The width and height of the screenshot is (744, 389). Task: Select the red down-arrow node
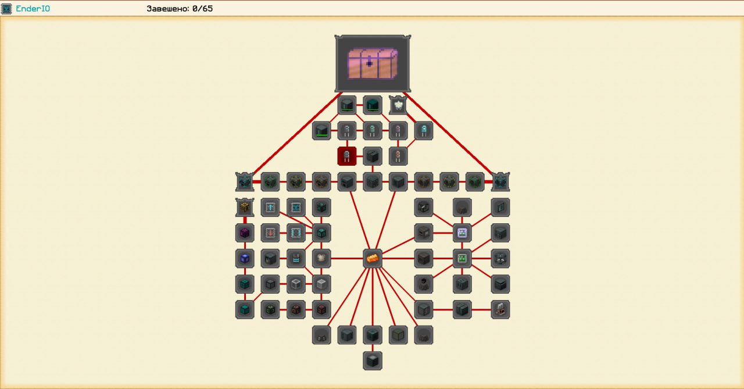point(270,233)
